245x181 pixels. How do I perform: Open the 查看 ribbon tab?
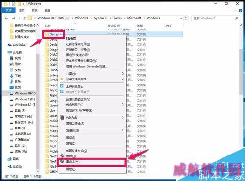48,11
